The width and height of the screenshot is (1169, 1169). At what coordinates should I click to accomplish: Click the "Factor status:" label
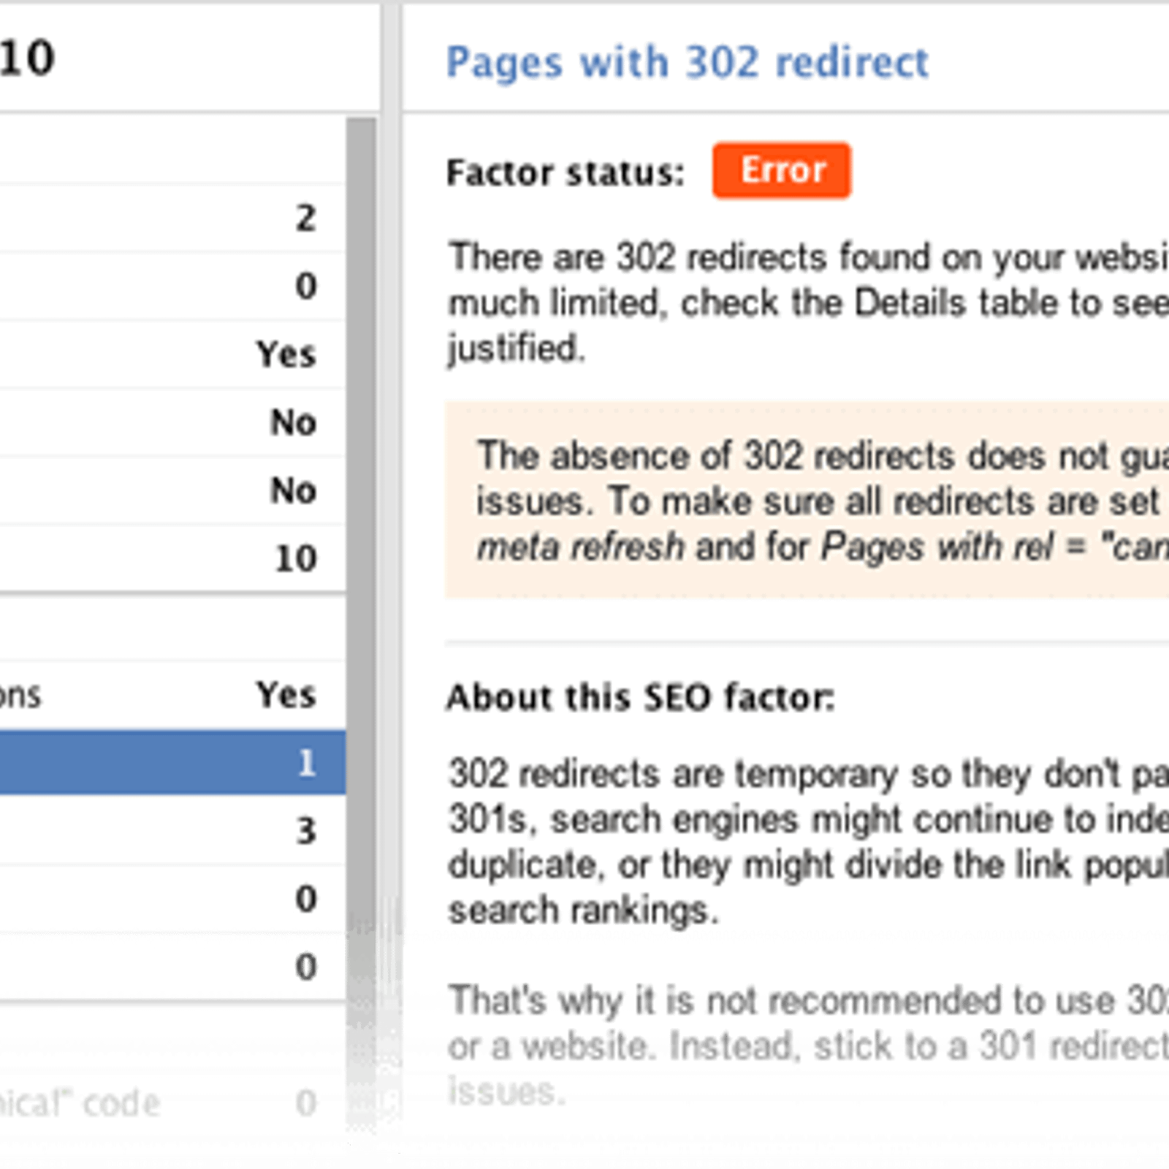(x=566, y=173)
